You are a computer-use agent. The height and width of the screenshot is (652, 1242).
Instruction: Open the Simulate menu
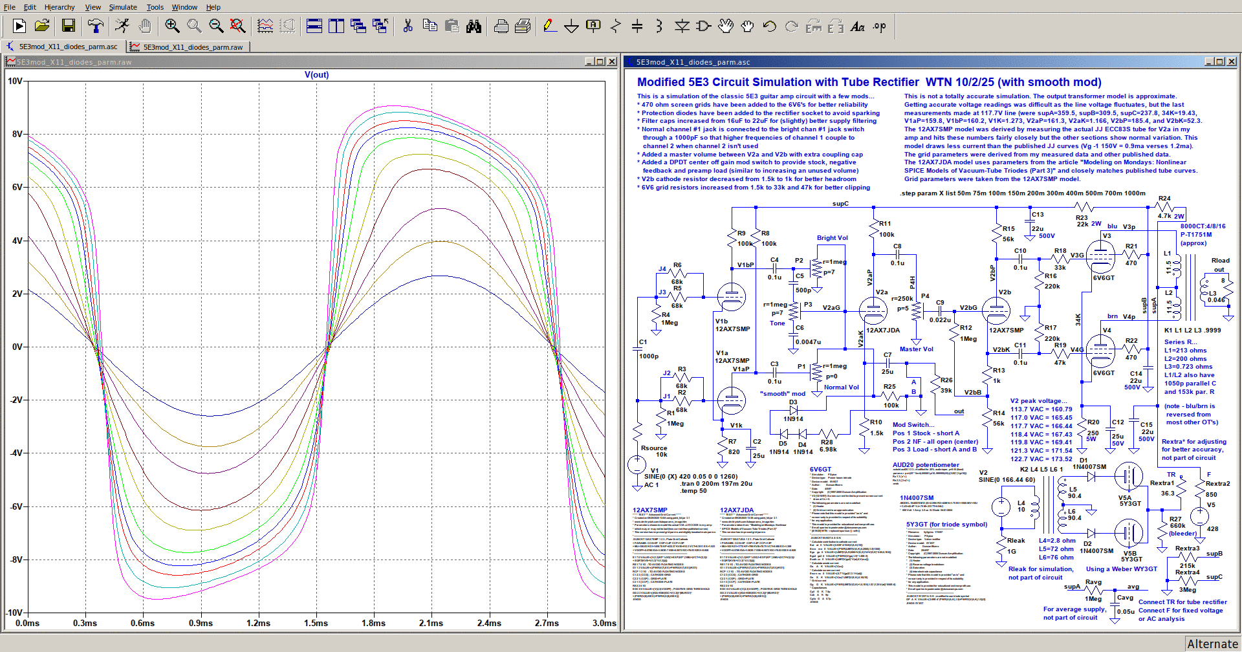(x=123, y=7)
